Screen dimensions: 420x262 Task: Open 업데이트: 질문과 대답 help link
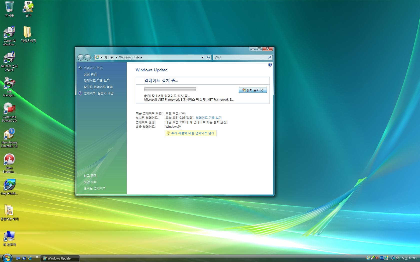pyautogui.click(x=98, y=93)
